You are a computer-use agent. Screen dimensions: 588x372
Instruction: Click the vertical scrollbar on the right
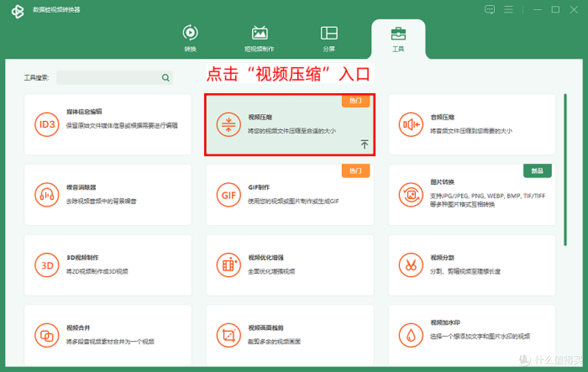(x=565, y=169)
